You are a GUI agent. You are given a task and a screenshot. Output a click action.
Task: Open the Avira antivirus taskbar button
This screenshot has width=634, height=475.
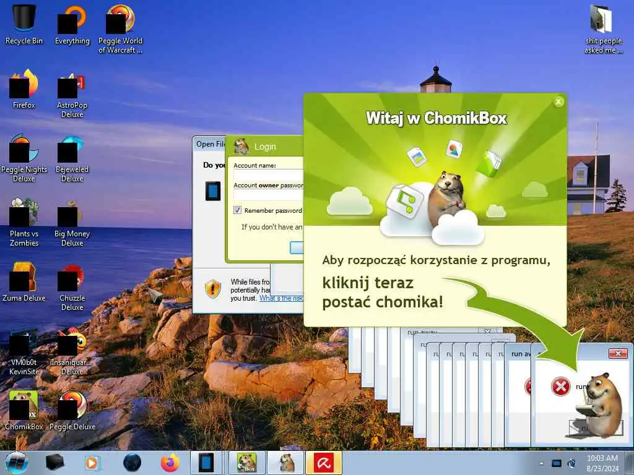point(324,463)
